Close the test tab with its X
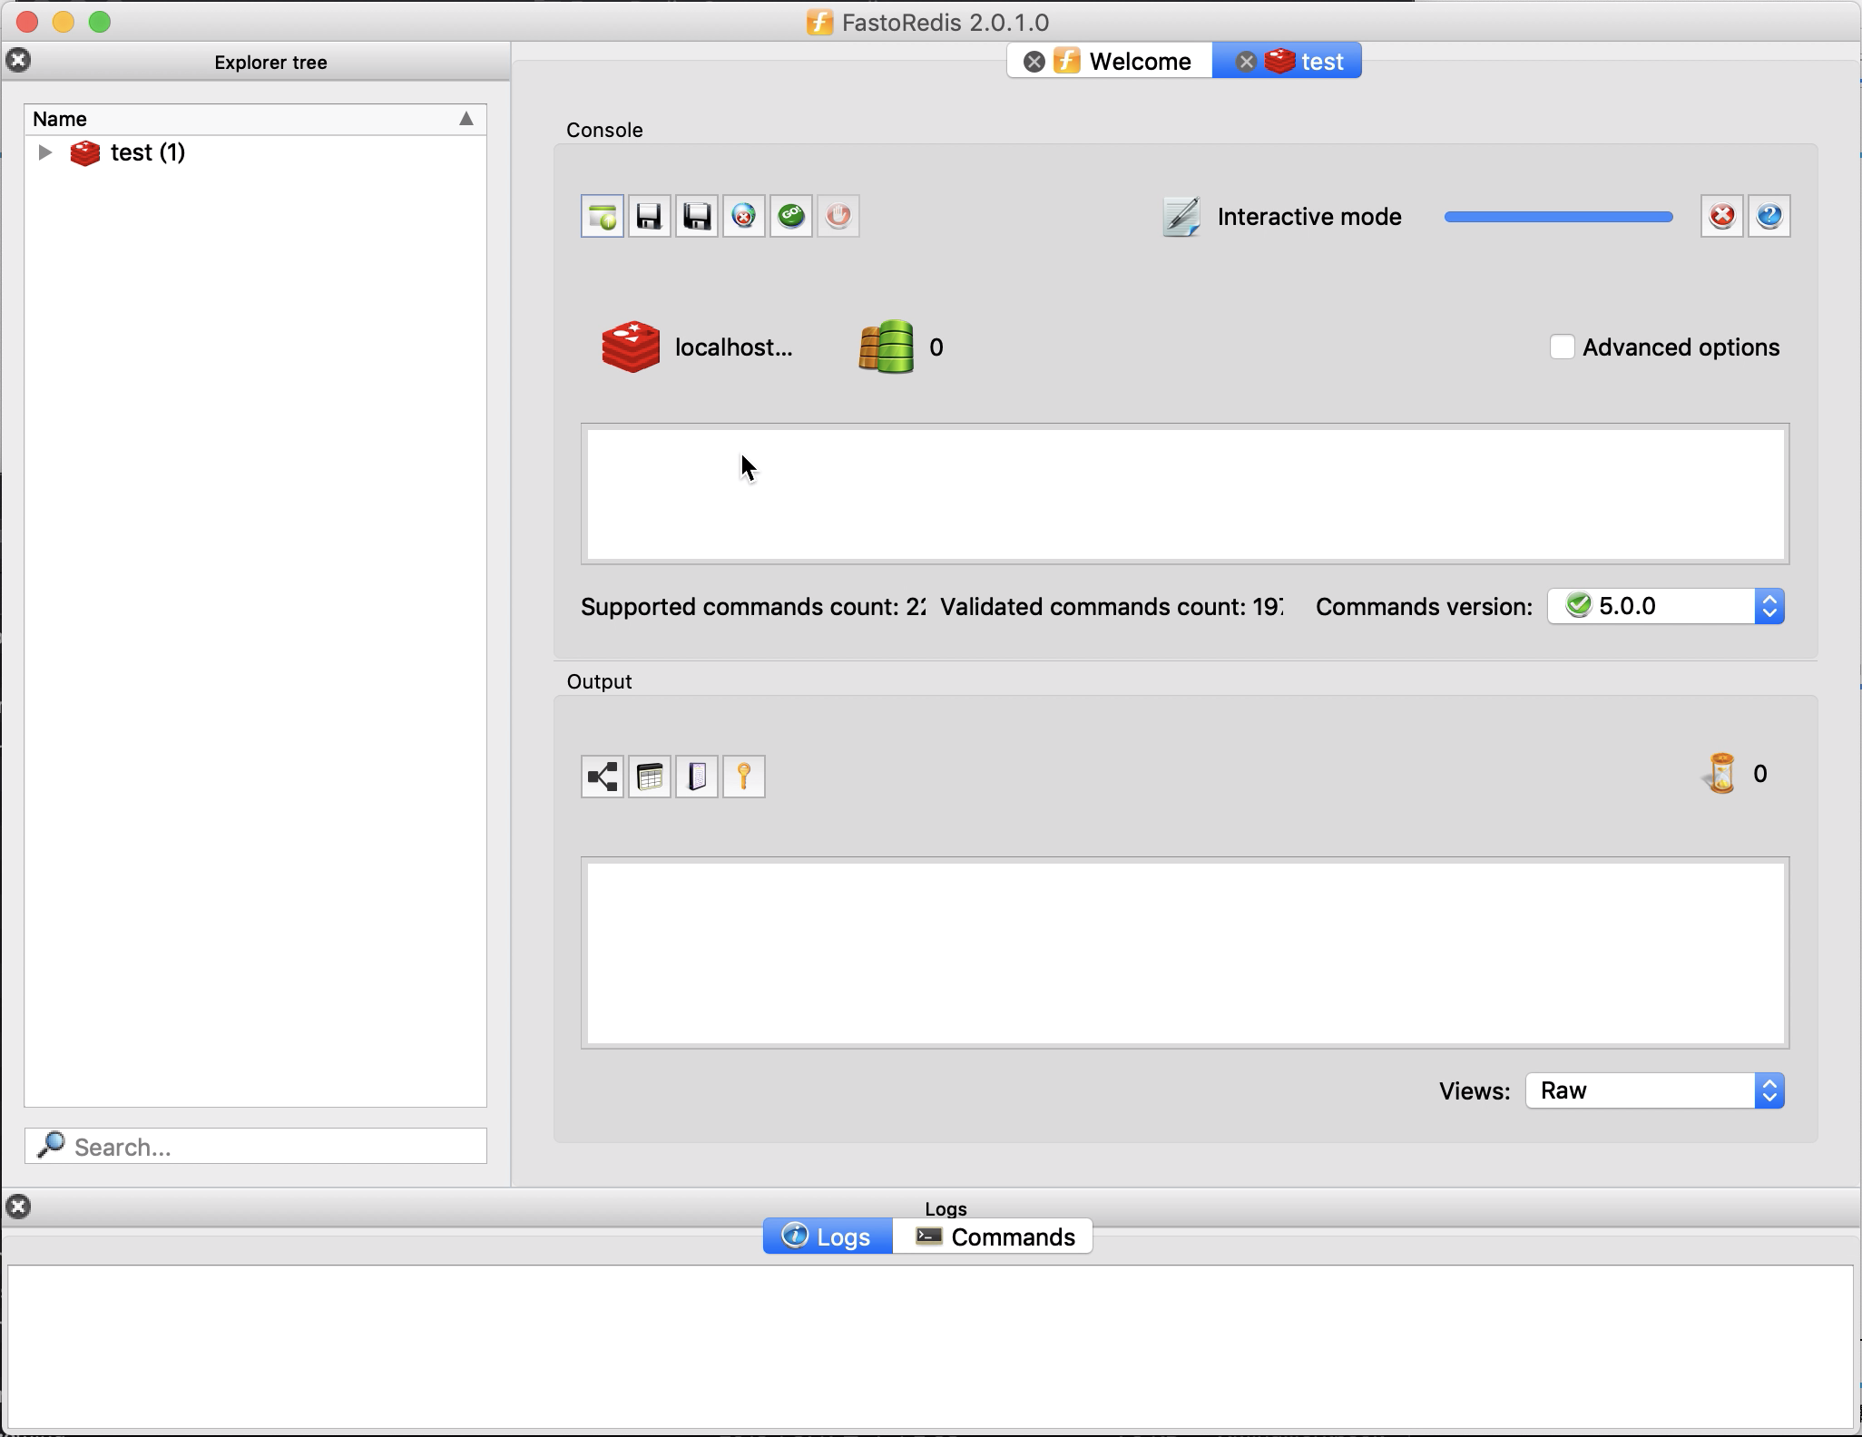 tap(1247, 62)
